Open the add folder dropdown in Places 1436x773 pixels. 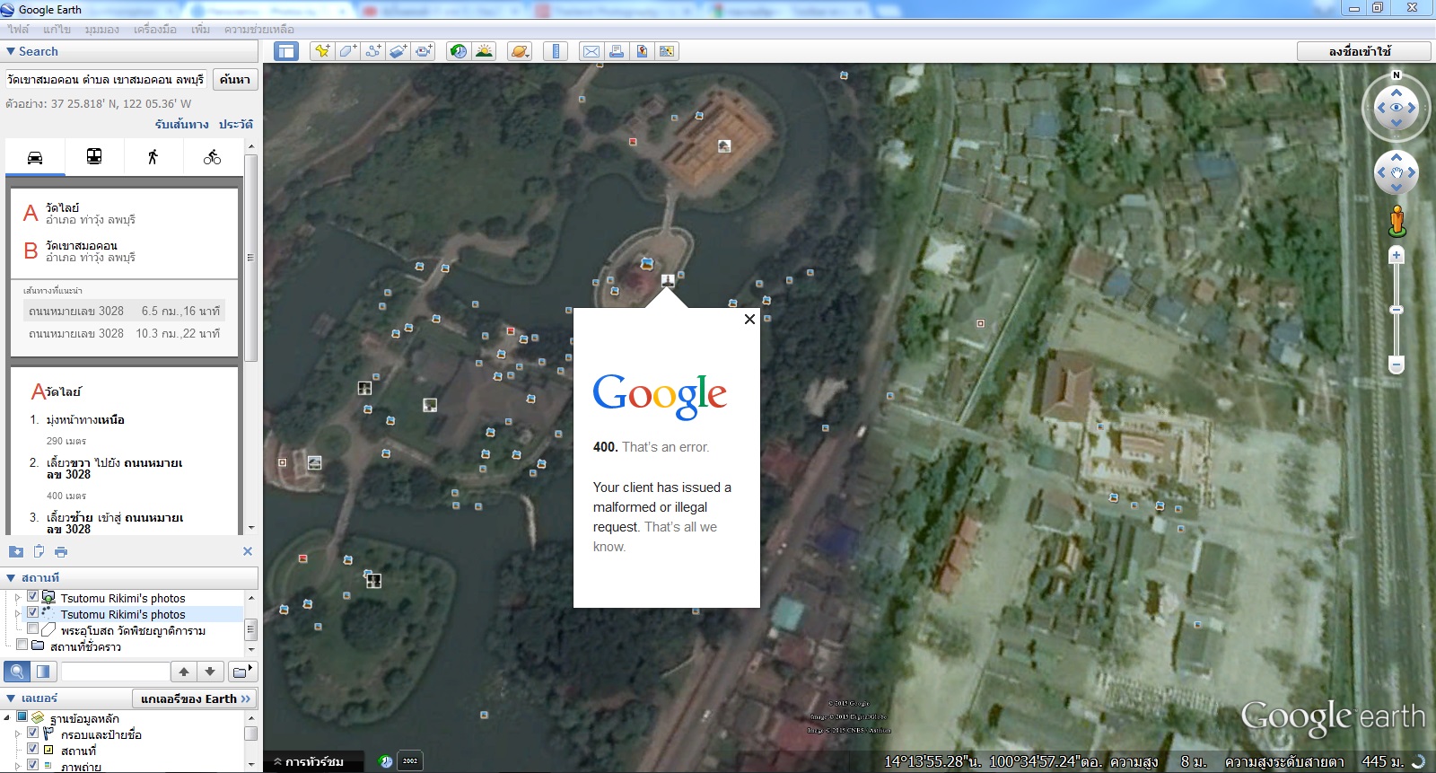tap(242, 672)
